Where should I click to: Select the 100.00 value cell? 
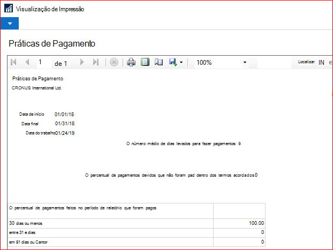tap(239, 223)
